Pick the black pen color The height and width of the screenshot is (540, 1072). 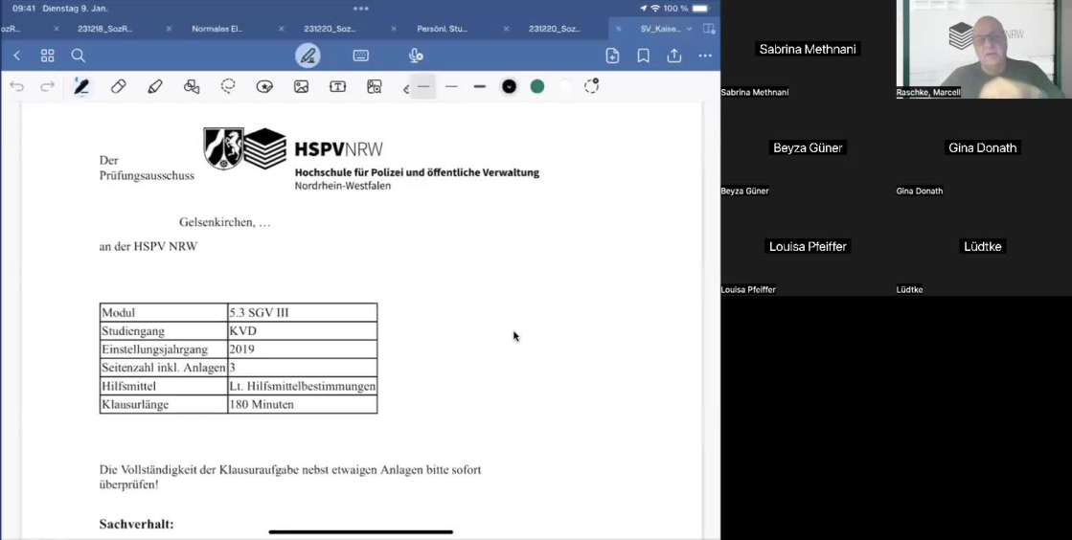point(509,87)
